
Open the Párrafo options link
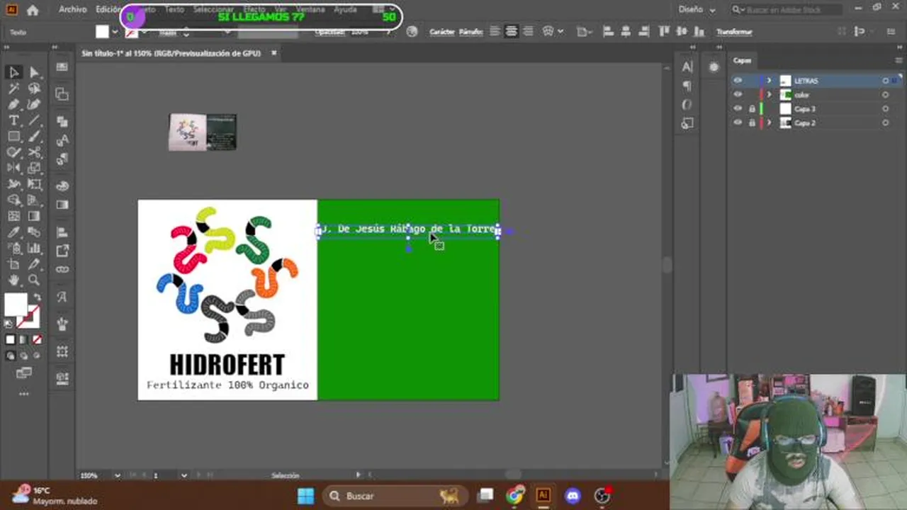point(471,32)
